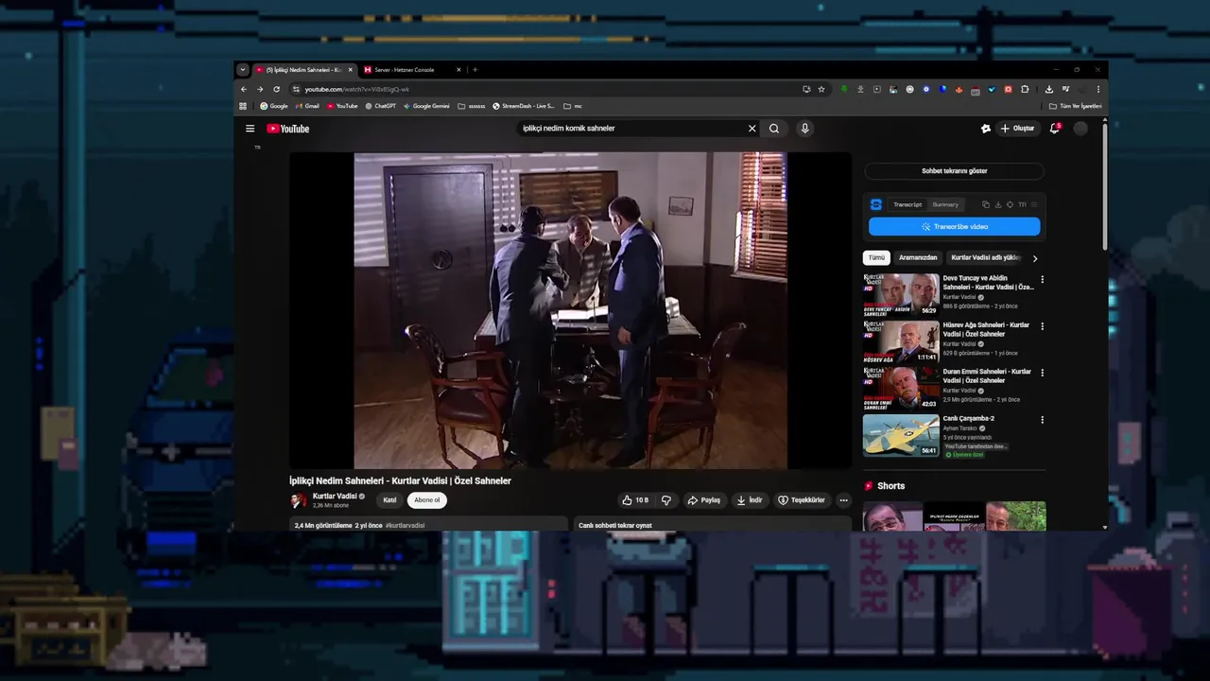Copy transcript using the copy icon

click(x=986, y=204)
